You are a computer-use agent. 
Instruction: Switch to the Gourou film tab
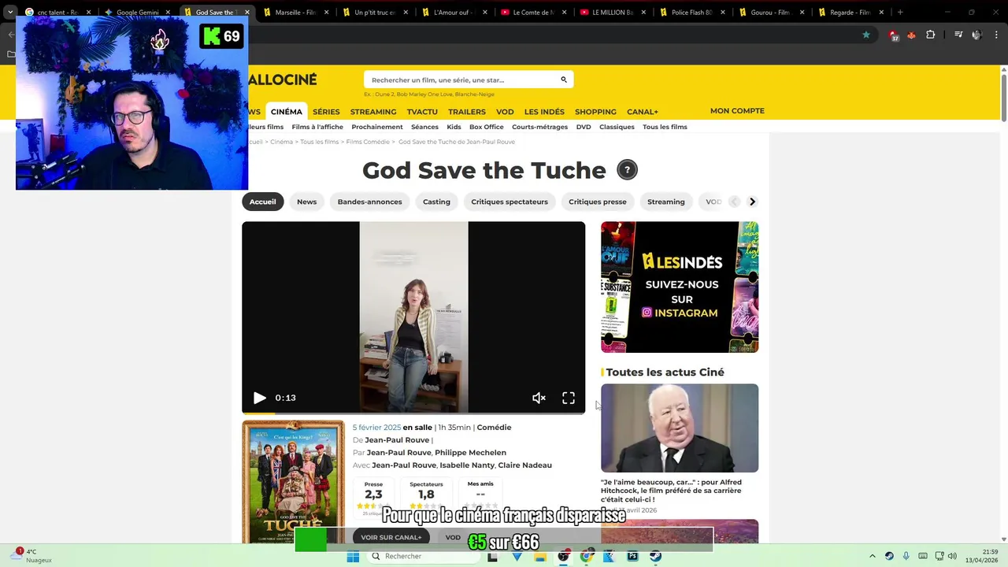770,13
